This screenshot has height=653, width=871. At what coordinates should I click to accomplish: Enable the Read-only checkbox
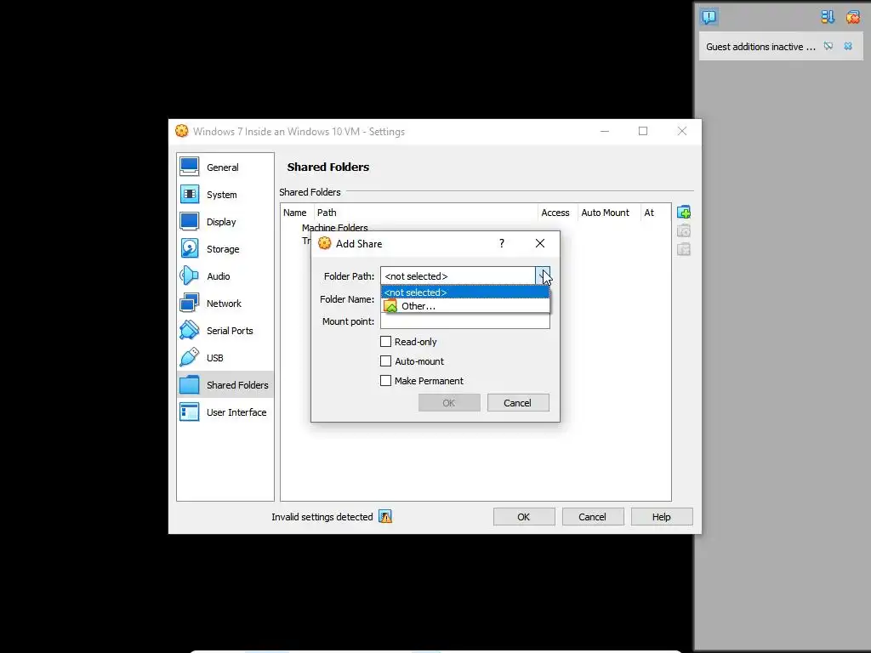(x=385, y=342)
